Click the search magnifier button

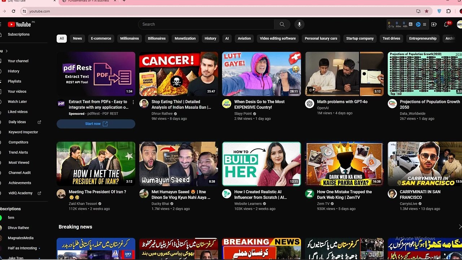click(282, 24)
